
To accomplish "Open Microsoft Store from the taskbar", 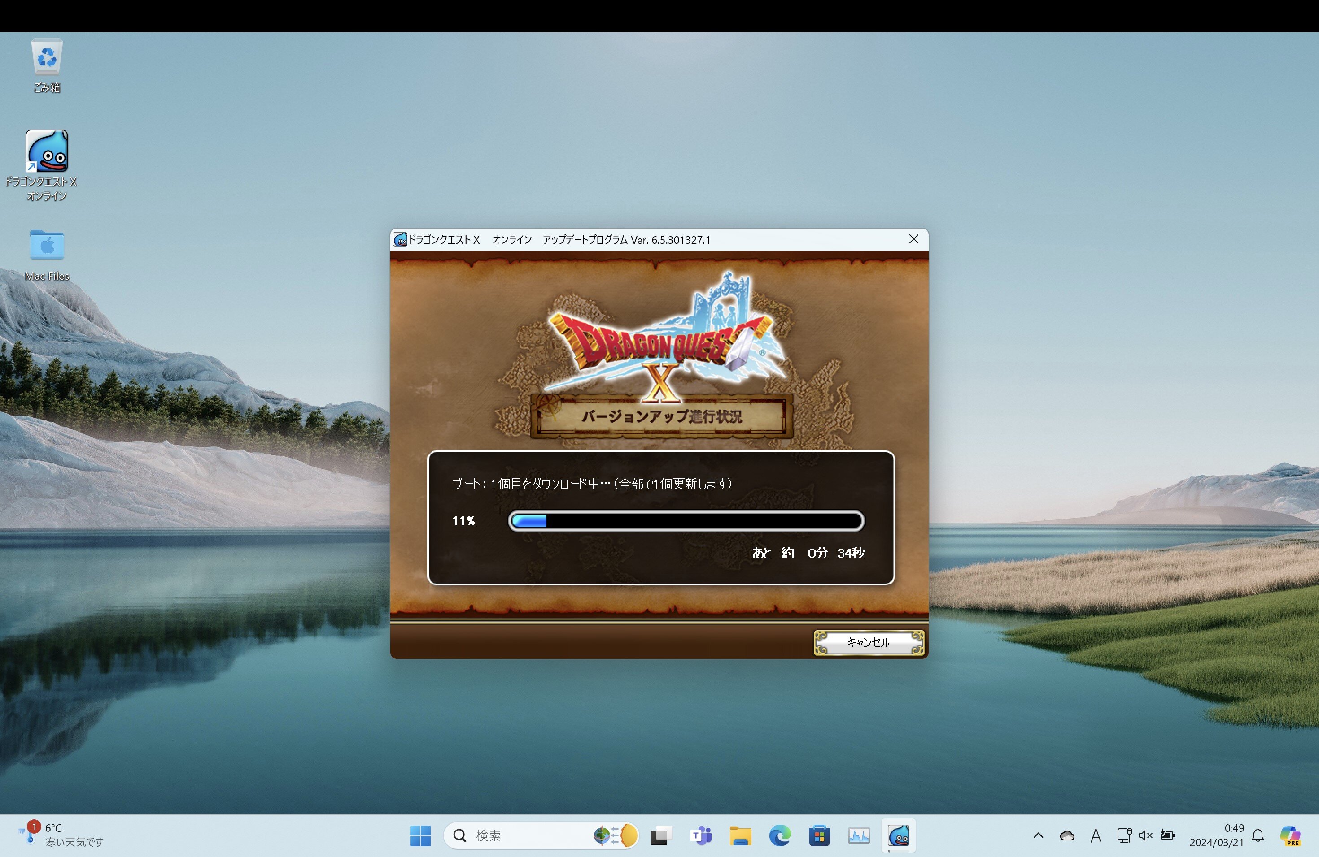I will (x=819, y=835).
